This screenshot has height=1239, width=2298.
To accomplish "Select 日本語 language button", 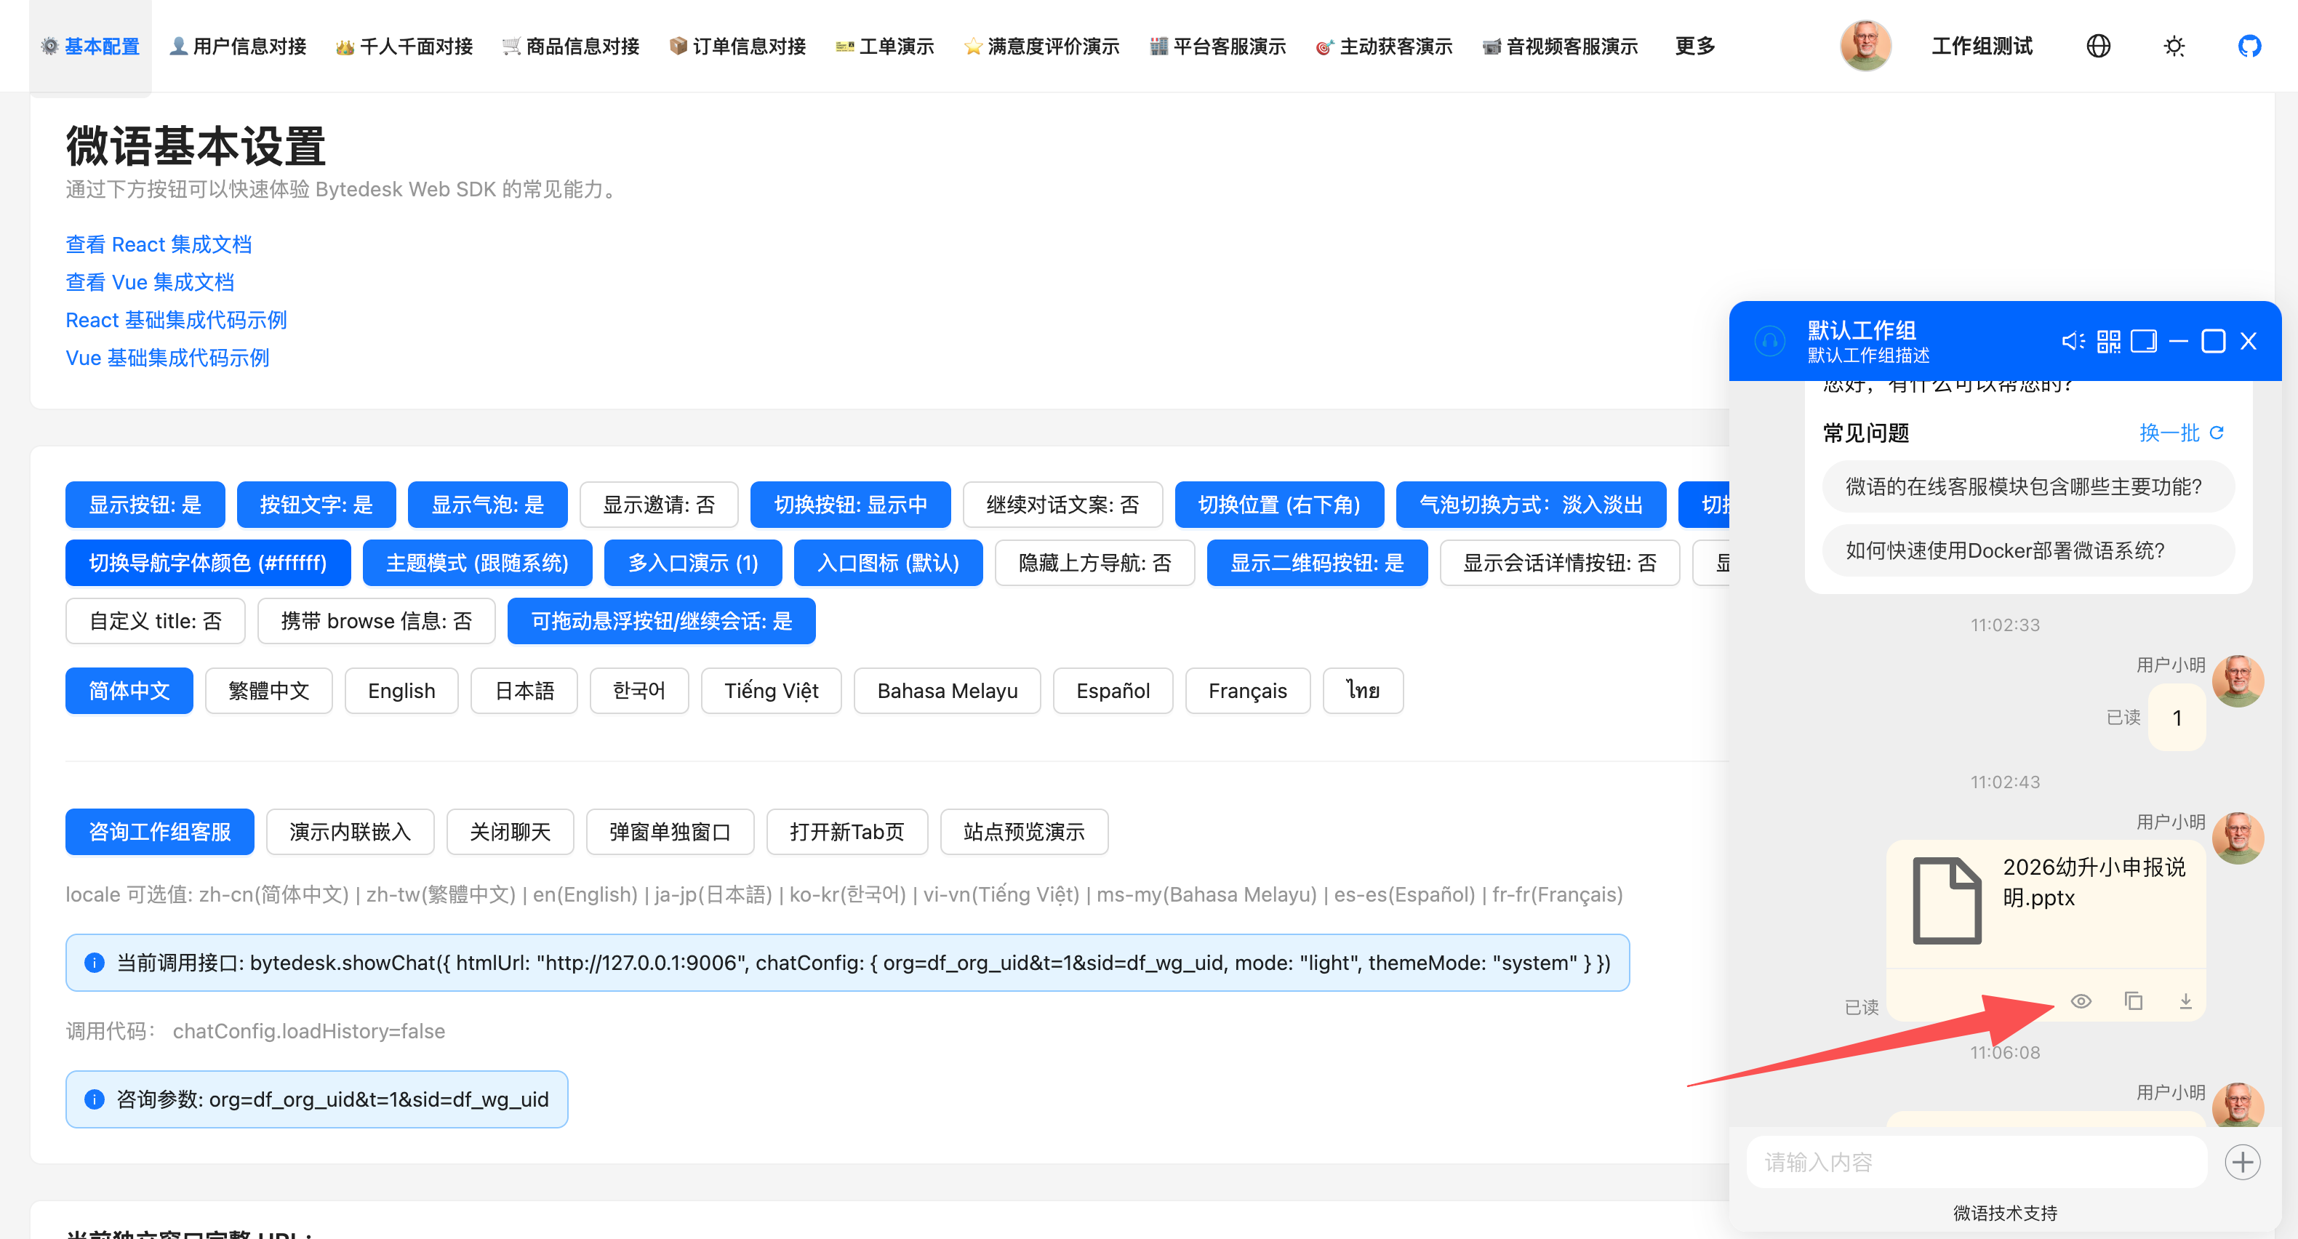I will click(524, 691).
